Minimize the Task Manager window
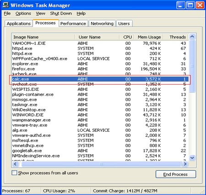Screen dimensions: 206x195 click(x=180, y=5)
